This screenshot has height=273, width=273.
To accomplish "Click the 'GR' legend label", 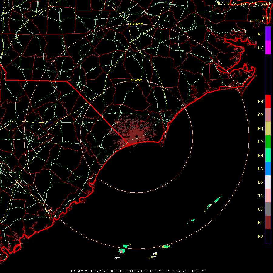I will coord(260,115).
